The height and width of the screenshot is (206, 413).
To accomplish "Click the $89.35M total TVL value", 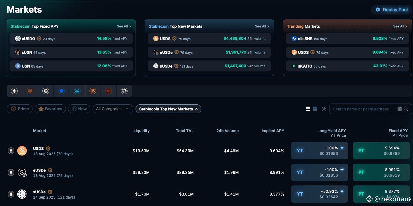I will pos(185,172).
